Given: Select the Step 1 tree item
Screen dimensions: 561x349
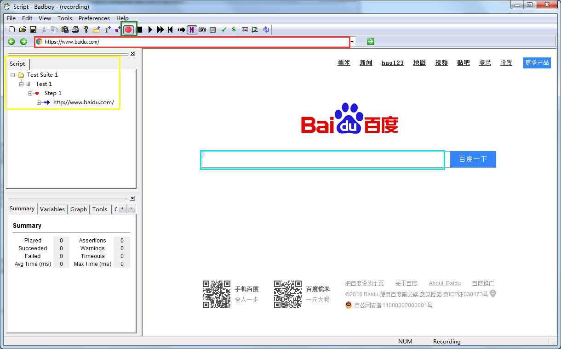Looking at the screenshot, I should 53,93.
